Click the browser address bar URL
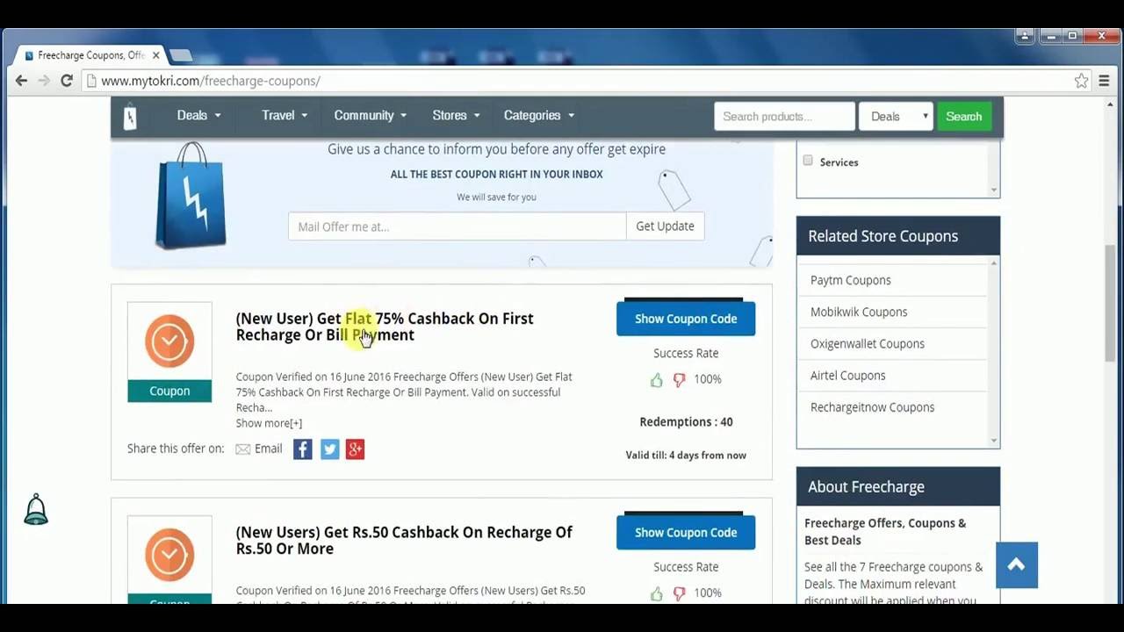The width and height of the screenshot is (1124, 632). [211, 81]
